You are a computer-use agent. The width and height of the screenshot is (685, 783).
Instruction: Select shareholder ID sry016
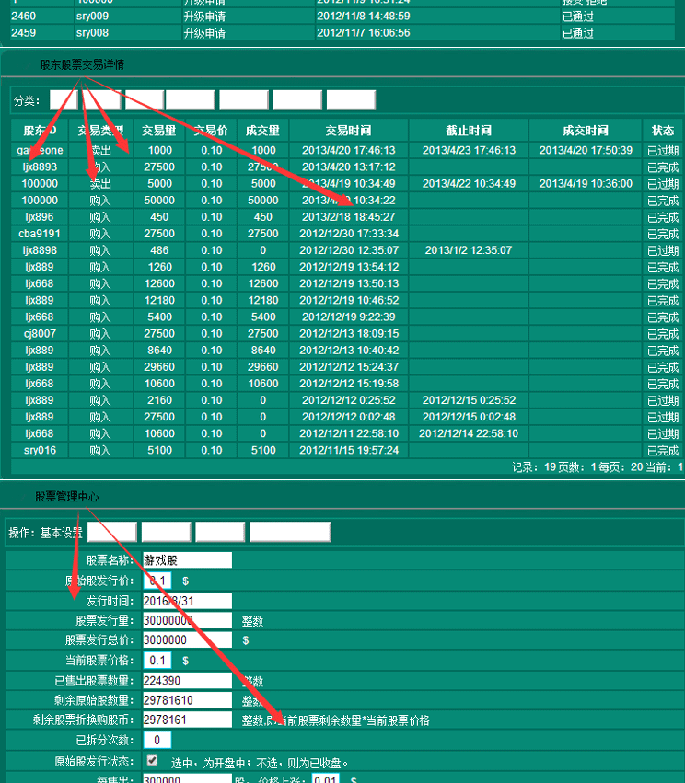click(40, 451)
